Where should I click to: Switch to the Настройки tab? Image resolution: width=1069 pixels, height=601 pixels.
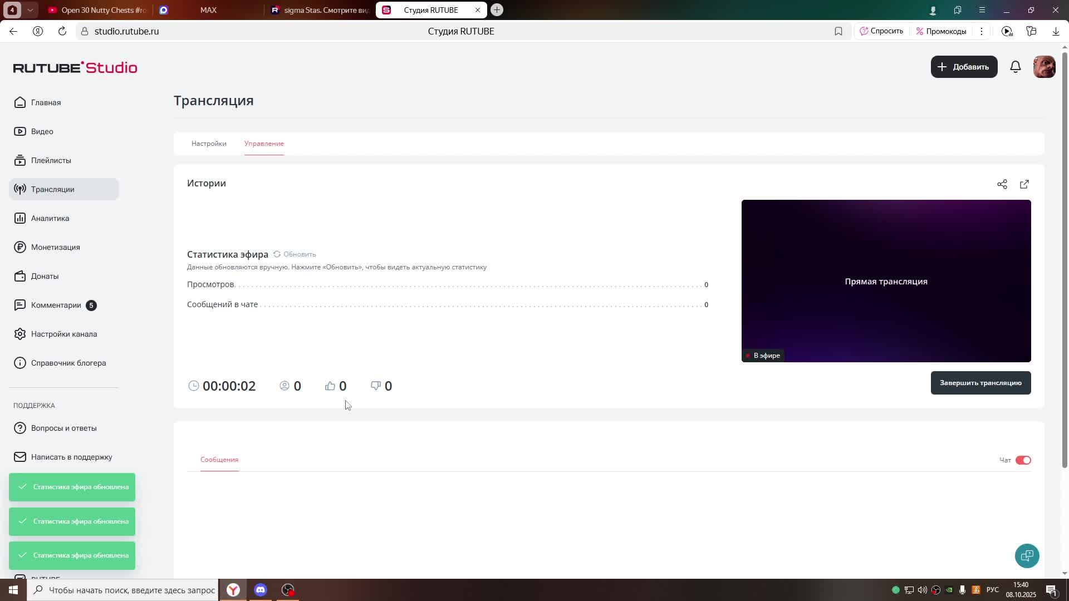[x=209, y=144]
